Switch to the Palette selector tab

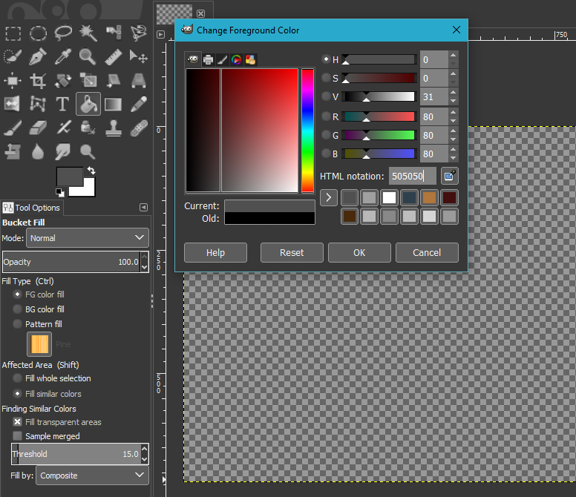coord(251,59)
